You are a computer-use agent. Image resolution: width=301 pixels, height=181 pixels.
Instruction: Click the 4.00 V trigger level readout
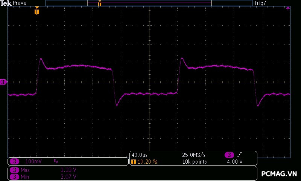pos(234,161)
